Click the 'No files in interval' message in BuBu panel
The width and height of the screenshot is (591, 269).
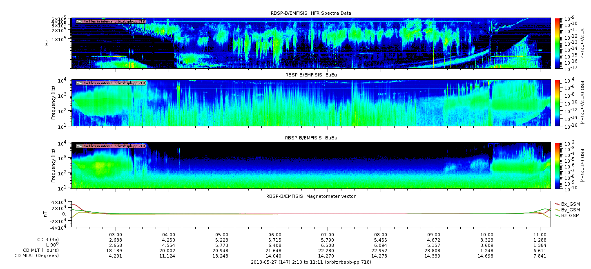[114, 146]
